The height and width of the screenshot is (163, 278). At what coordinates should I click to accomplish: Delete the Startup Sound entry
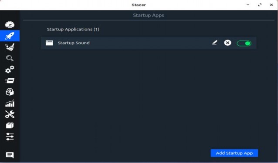[x=227, y=43]
